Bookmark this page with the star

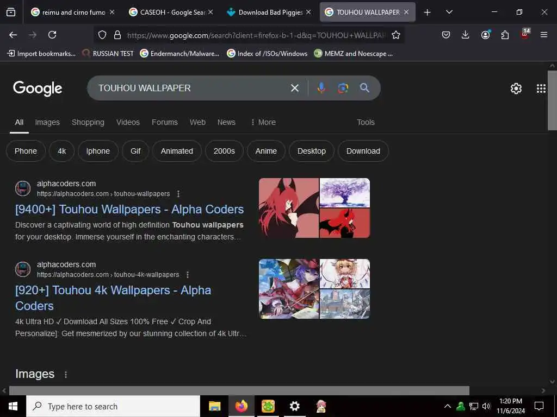pyautogui.click(x=396, y=35)
